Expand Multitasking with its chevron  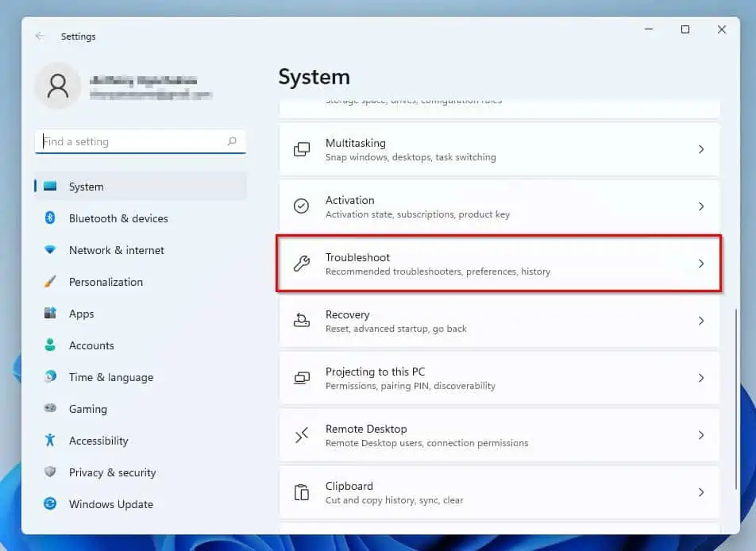point(701,149)
